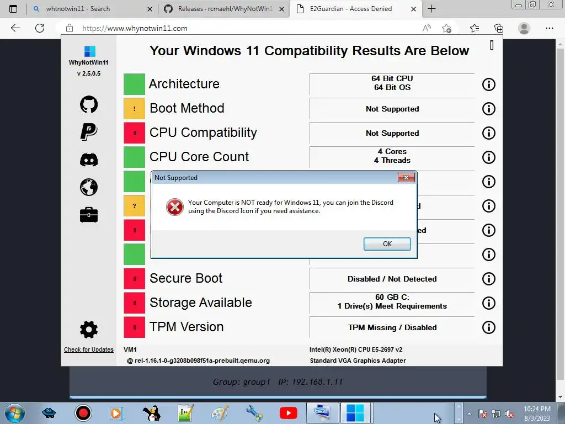Viewport: 565px width, 424px height.
Task: Click Check for Updates link
Action: [x=89, y=349]
